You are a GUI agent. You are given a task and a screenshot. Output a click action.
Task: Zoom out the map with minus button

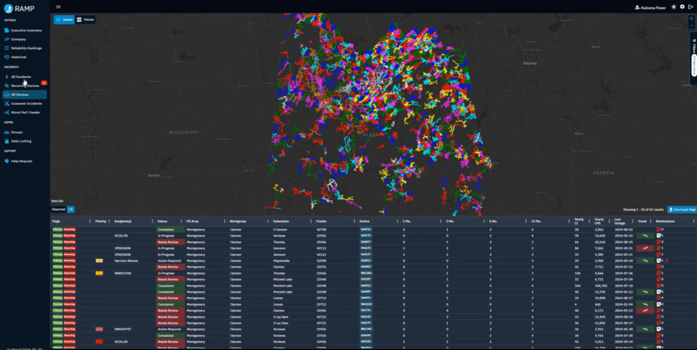pos(691,26)
